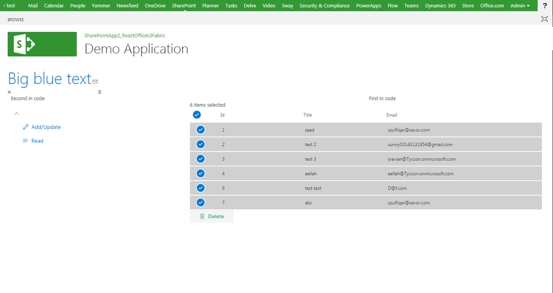The width and height of the screenshot is (553, 293).
Task: Open Planner in the suite bar
Action: (x=210, y=6)
